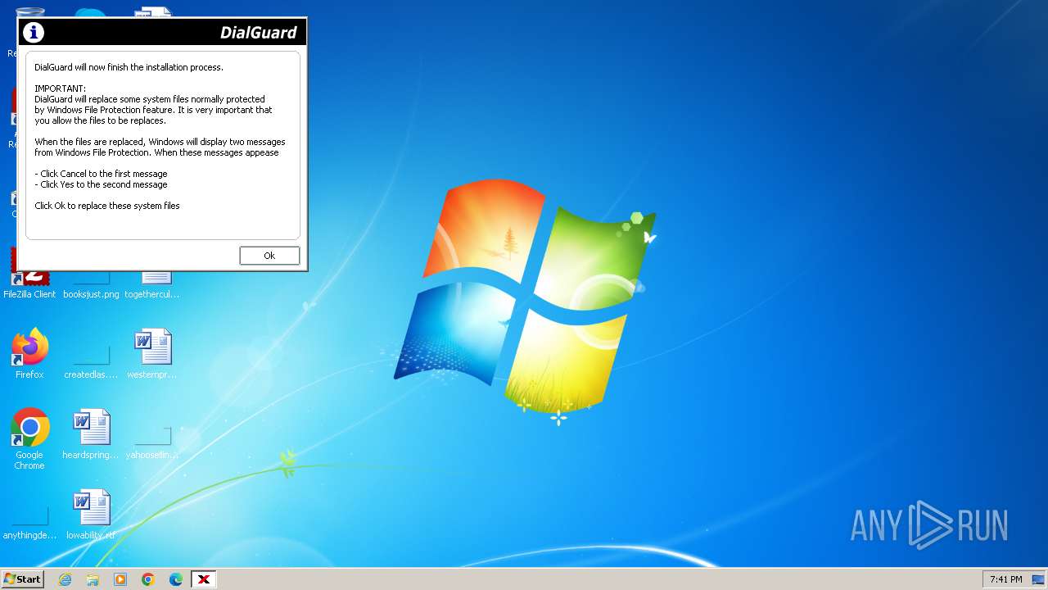Launch Chrome from the taskbar
This screenshot has height=590, width=1048.
(148, 579)
